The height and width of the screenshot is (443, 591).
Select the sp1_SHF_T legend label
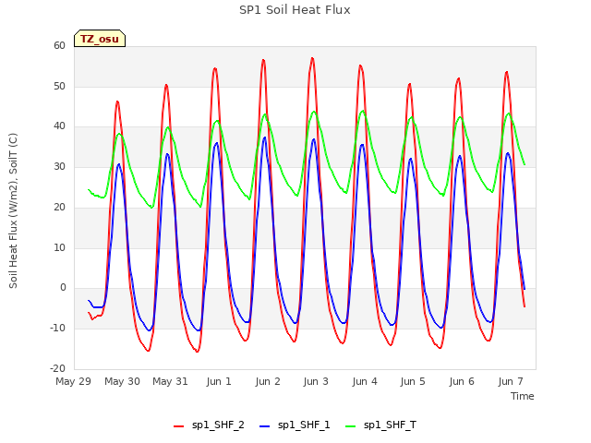pyautogui.click(x=390, y=425)
